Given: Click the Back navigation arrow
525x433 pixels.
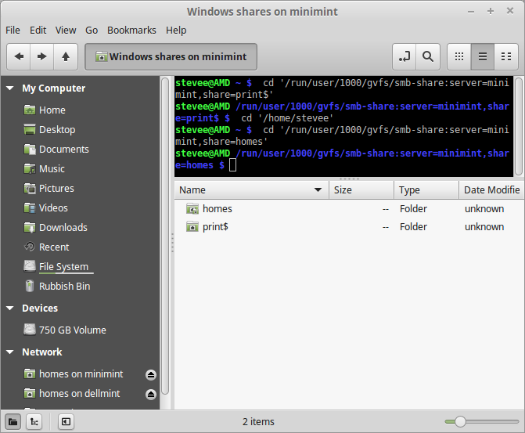Looking at the screenshot, I should [19, 56].
